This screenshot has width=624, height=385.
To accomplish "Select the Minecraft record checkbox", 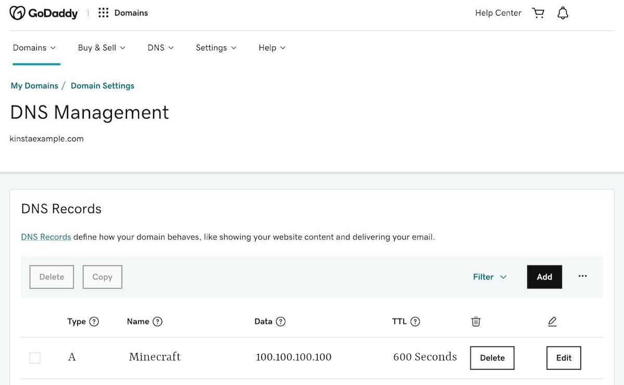I will 35,357.
